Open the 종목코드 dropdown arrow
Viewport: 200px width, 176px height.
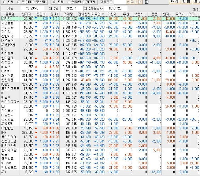point(128,2)
